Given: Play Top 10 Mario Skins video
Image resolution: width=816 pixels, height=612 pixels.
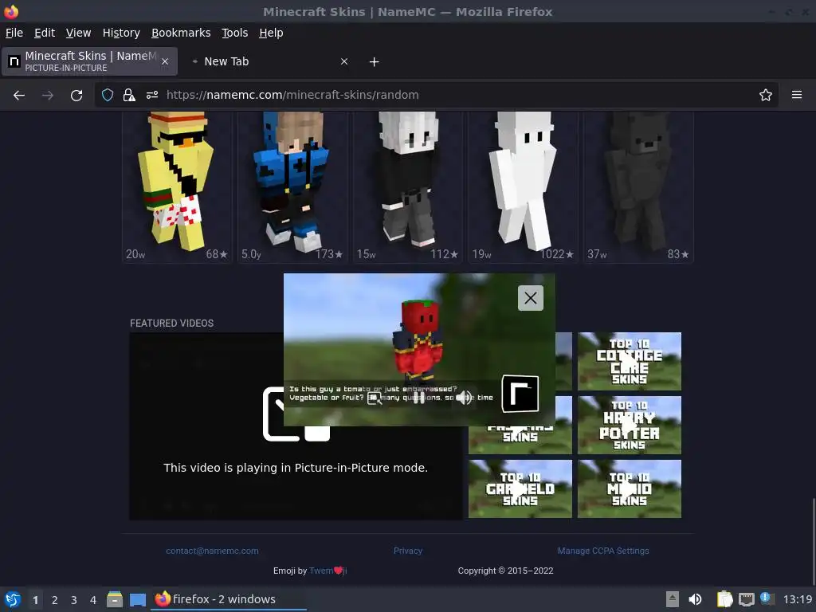Looking at the screenshot, I should [x=630, y=488].
